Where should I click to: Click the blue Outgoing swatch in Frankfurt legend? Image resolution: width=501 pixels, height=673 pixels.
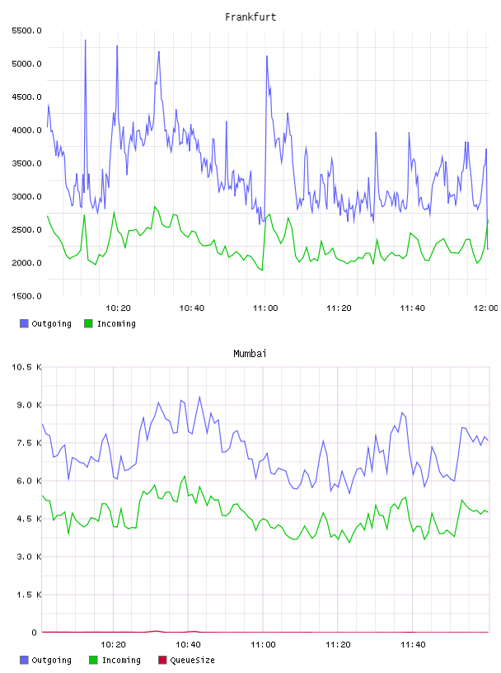24,323
